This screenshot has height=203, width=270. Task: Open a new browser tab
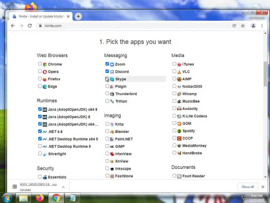click(78, 16)
